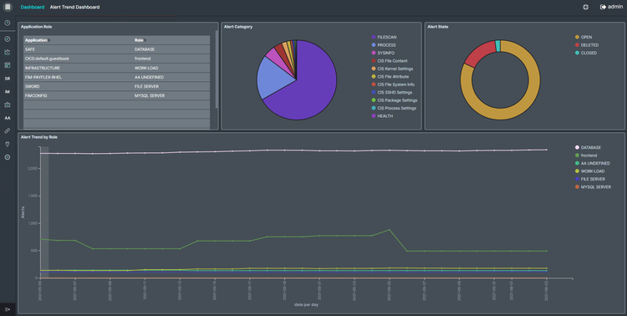627x316 pixels.
Task: Sort table by the Application column header
Action: (37, 40)
